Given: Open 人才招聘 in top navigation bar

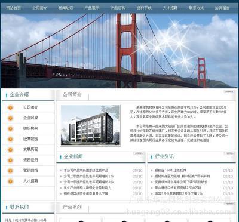Looking at the screenshot, I should [x=170, y=8].
